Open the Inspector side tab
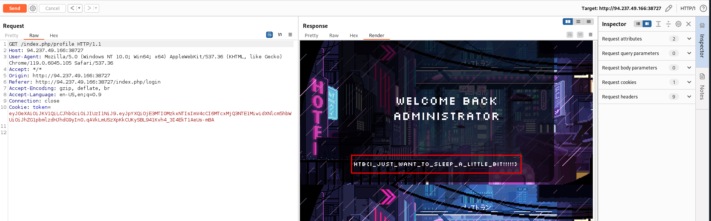 [702, 42]
